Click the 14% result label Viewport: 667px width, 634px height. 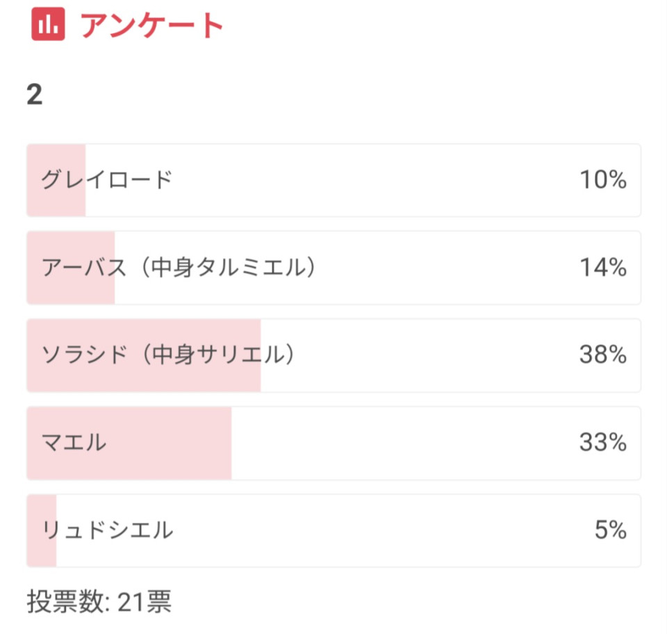[603, 268]
